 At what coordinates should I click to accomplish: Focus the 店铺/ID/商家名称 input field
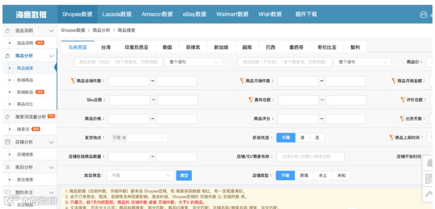point(310,156)
